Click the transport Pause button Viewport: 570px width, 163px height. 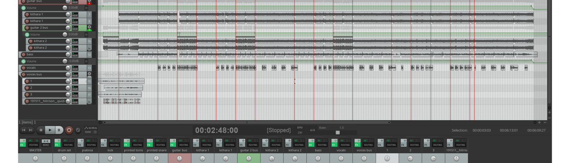pos(59,130)
